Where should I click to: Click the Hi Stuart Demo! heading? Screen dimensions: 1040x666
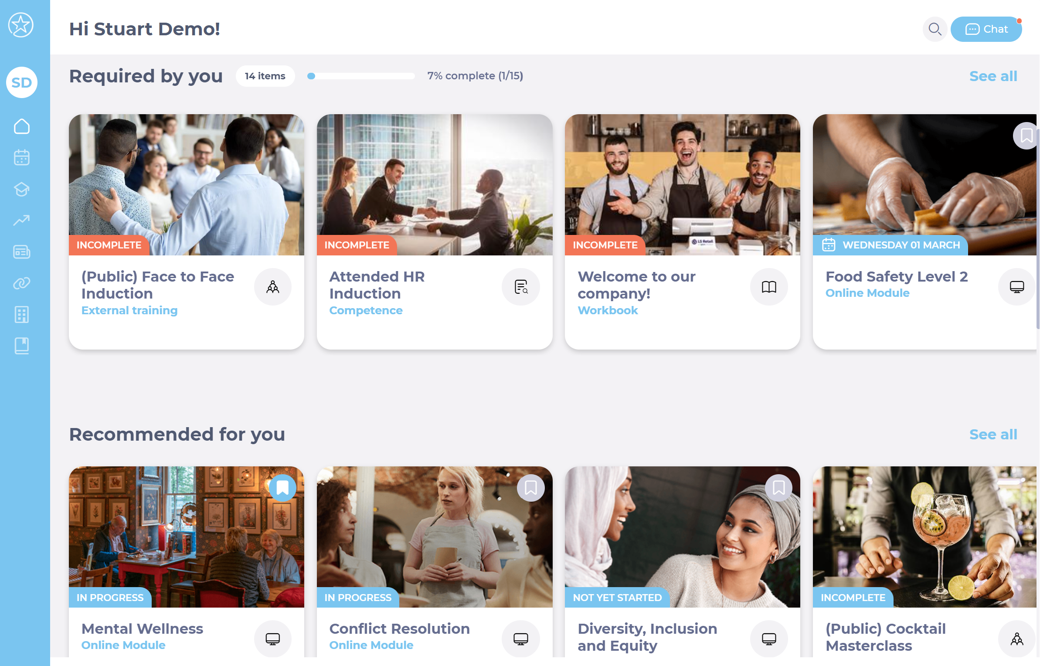coord(145,29)
